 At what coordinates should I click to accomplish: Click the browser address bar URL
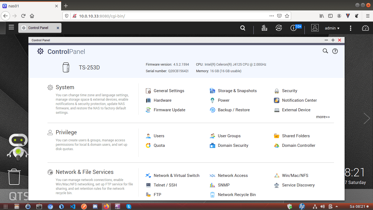[102, 16]
